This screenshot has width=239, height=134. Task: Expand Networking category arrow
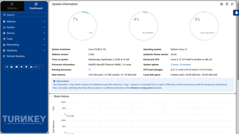click(x=44, y=45)
